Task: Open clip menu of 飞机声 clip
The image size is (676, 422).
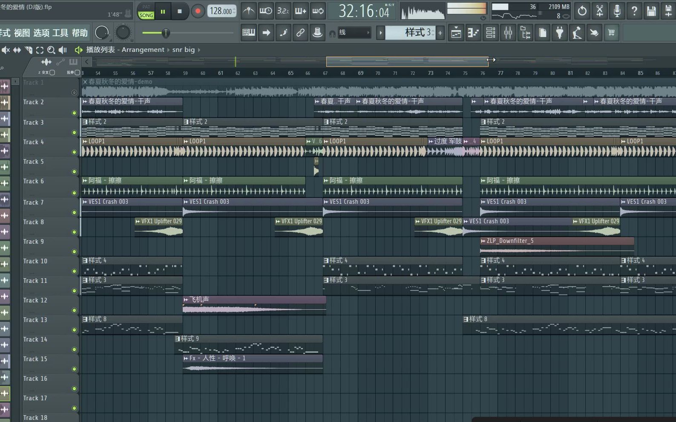Action: (x=186, y=299)
